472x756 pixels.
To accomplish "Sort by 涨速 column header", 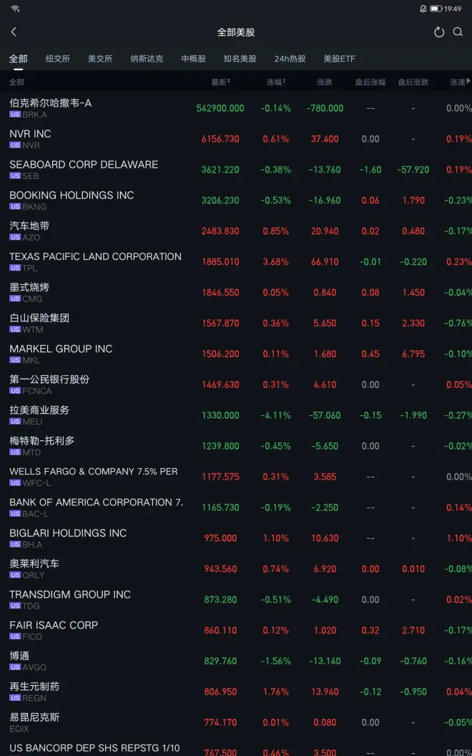I will 460,82.
